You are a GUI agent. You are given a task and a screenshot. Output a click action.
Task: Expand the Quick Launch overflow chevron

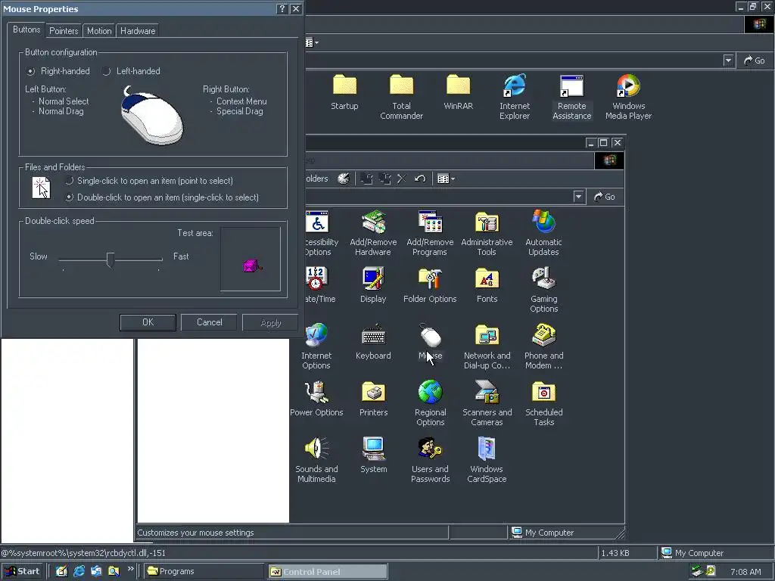pyautogui.click(x=130, y=569)
